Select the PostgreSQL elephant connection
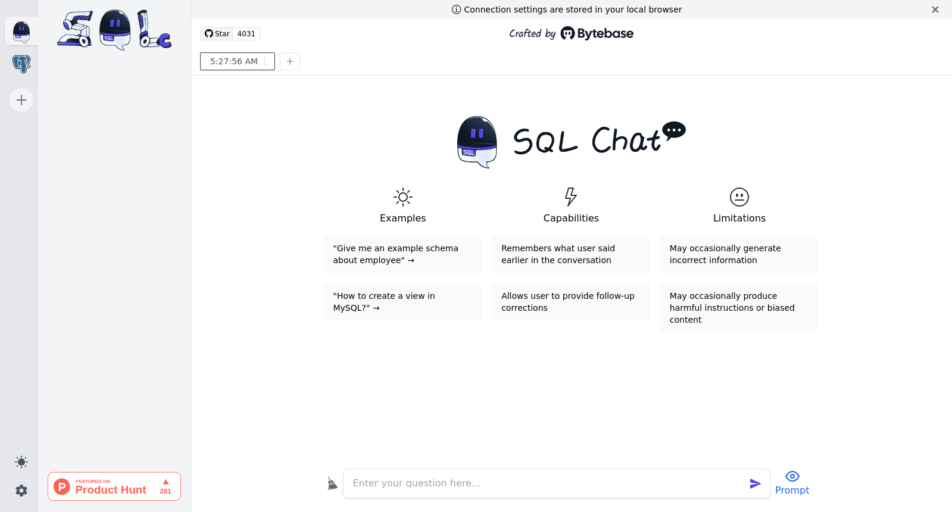This screenshot has width=952, height=512. tap(21, 64)
